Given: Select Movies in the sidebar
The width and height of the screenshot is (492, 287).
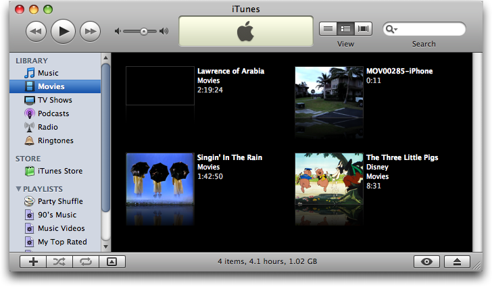Looking at the screenshot, I should pyautogui.click(x=55, y=86).
